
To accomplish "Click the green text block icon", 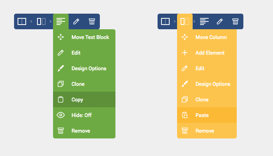I will [x=61, y=21].
